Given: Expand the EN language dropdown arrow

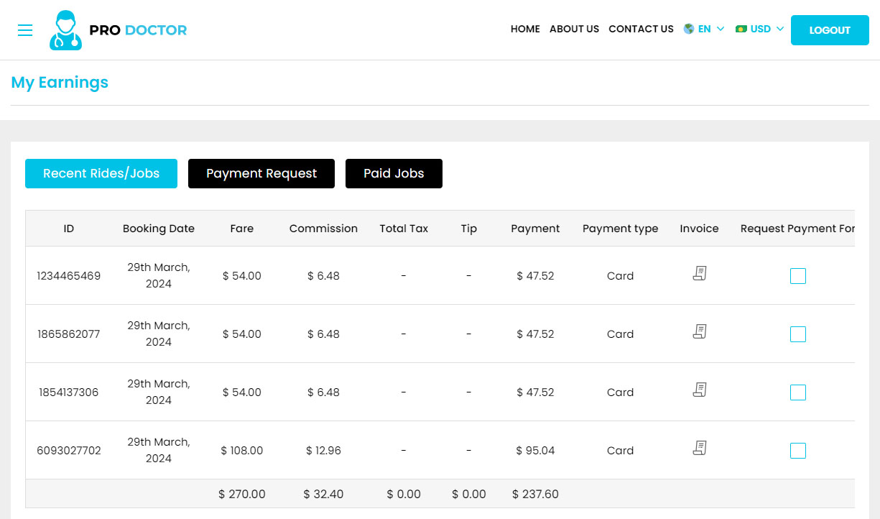Looking at the screenshot, I should pos(721,29).
